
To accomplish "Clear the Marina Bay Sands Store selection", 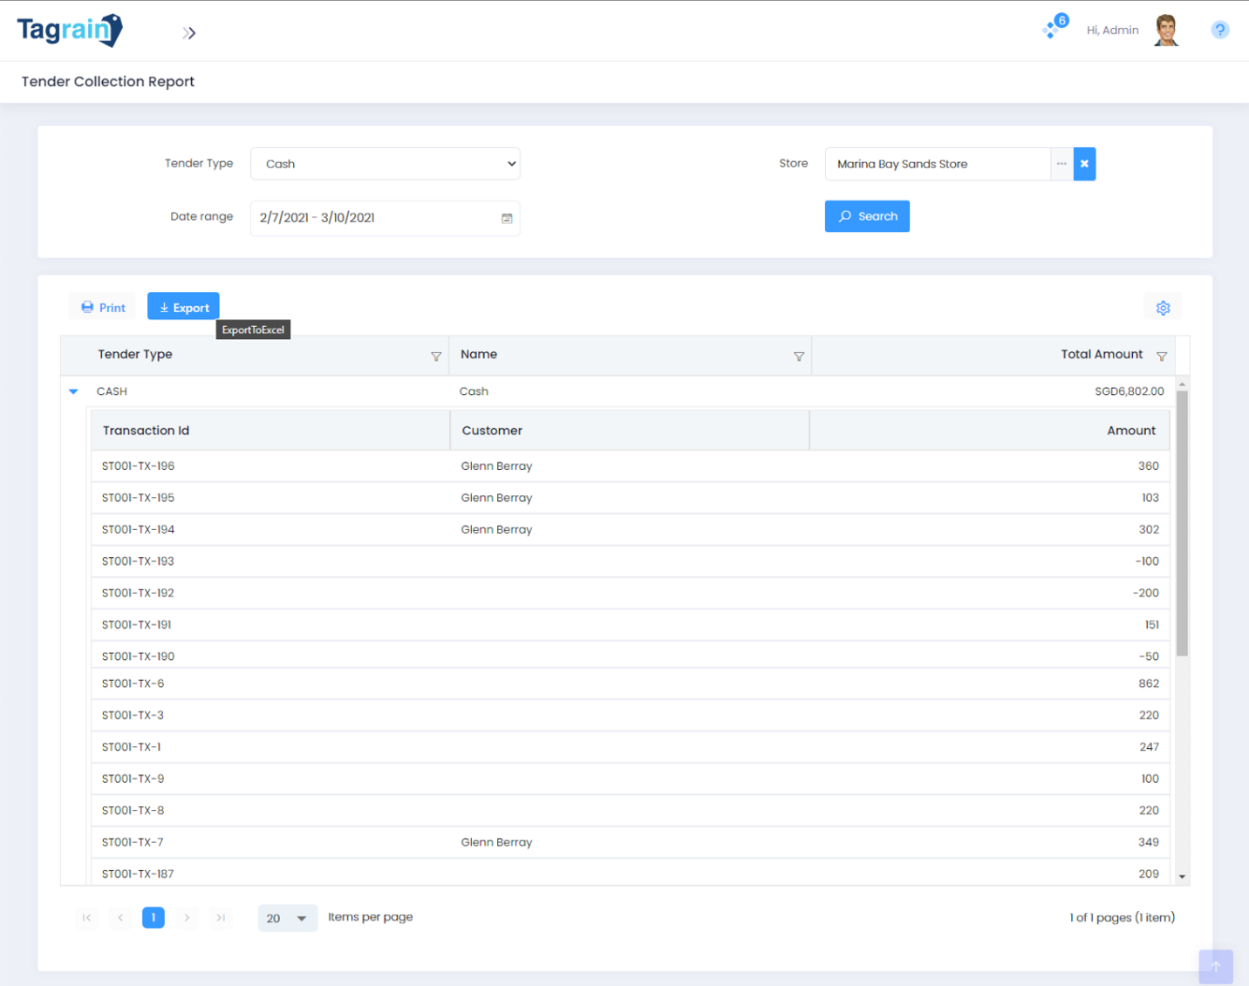I will click(x=1084, y=164).
